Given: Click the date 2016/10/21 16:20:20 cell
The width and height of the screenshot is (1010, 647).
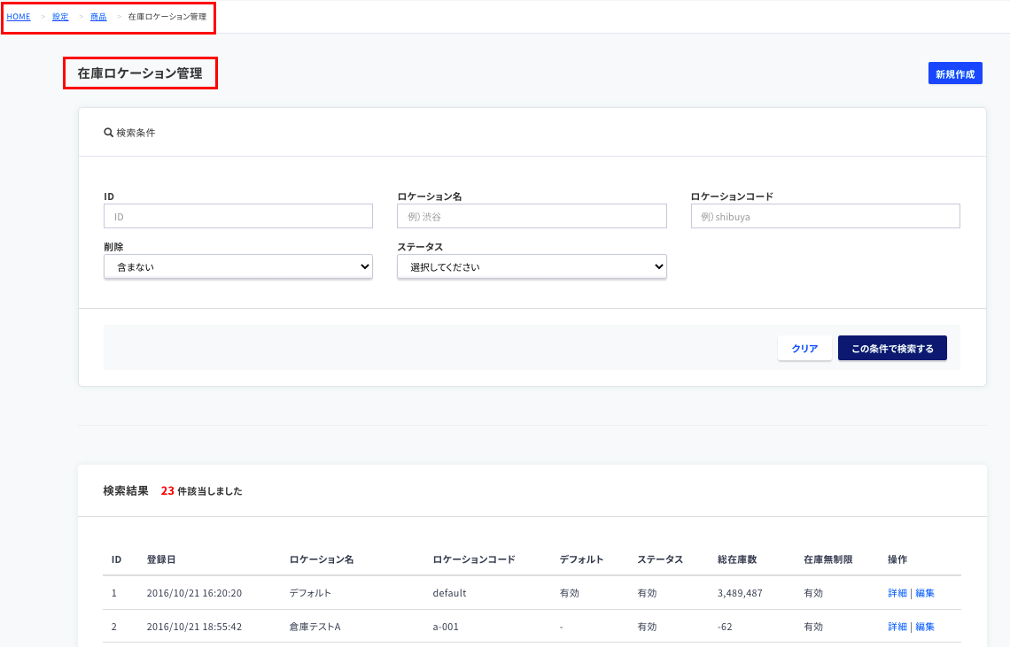Looking at the screenshot, I should coord(195,593).
